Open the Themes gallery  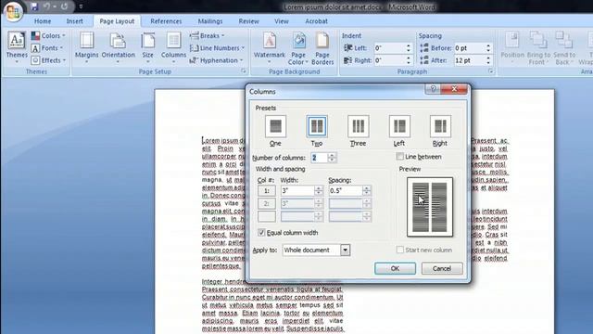(17, 47)
